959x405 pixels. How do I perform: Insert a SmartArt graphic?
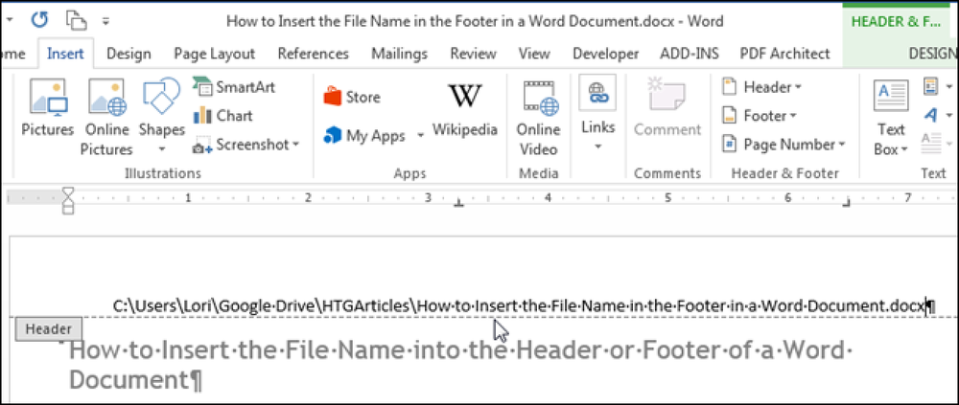pyautogui.click(x=235, y=87)
